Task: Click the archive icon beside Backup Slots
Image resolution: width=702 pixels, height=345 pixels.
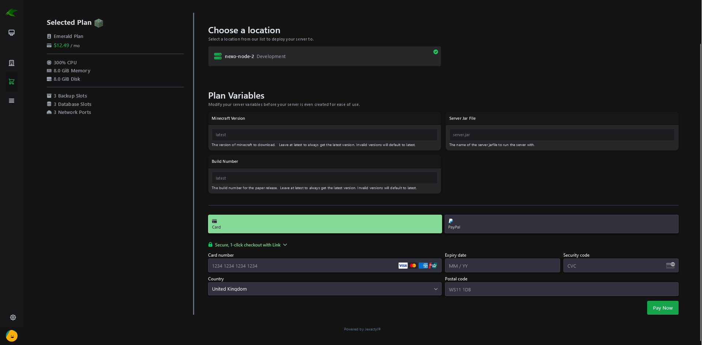Action: 49,96
